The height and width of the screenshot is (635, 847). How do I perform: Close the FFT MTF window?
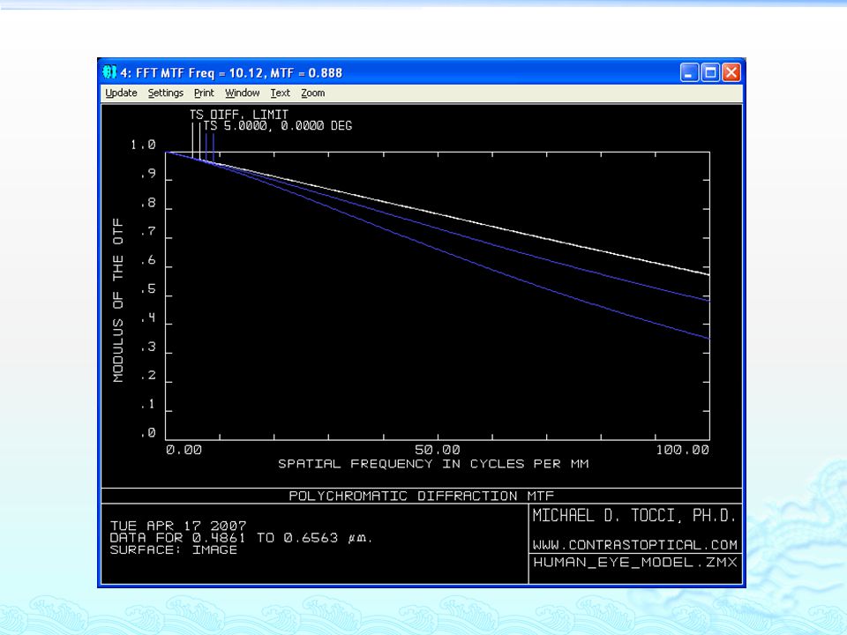[731, 72]
